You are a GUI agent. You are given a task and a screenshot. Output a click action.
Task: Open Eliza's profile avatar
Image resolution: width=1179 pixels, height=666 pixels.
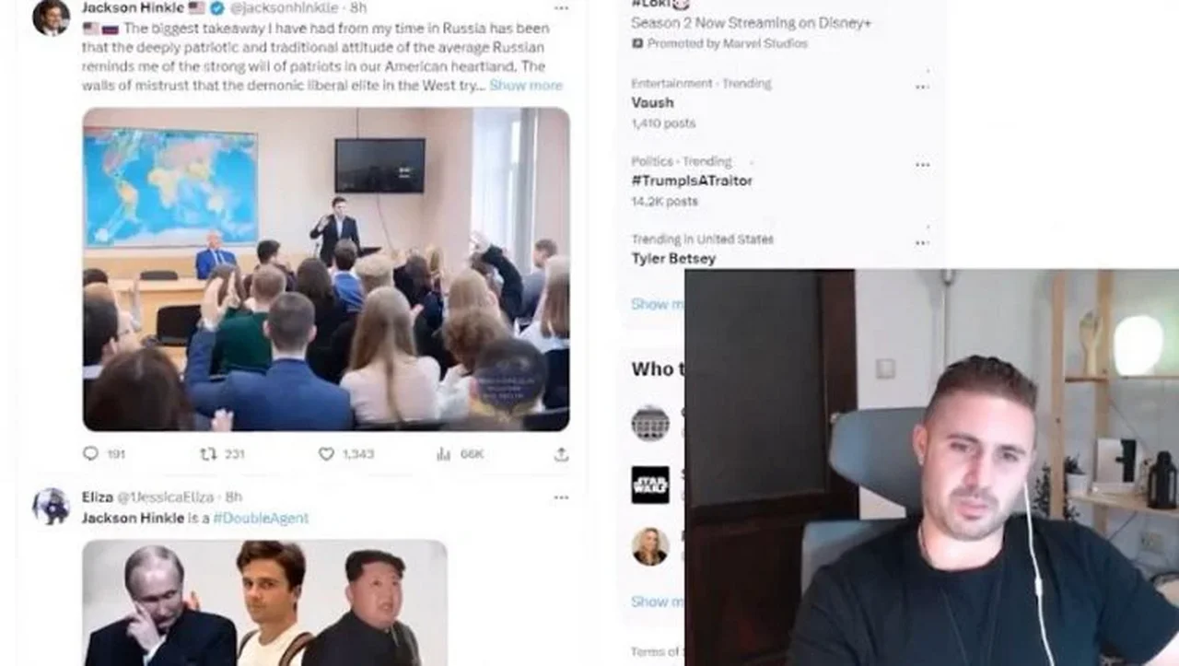tap(51, 507)
